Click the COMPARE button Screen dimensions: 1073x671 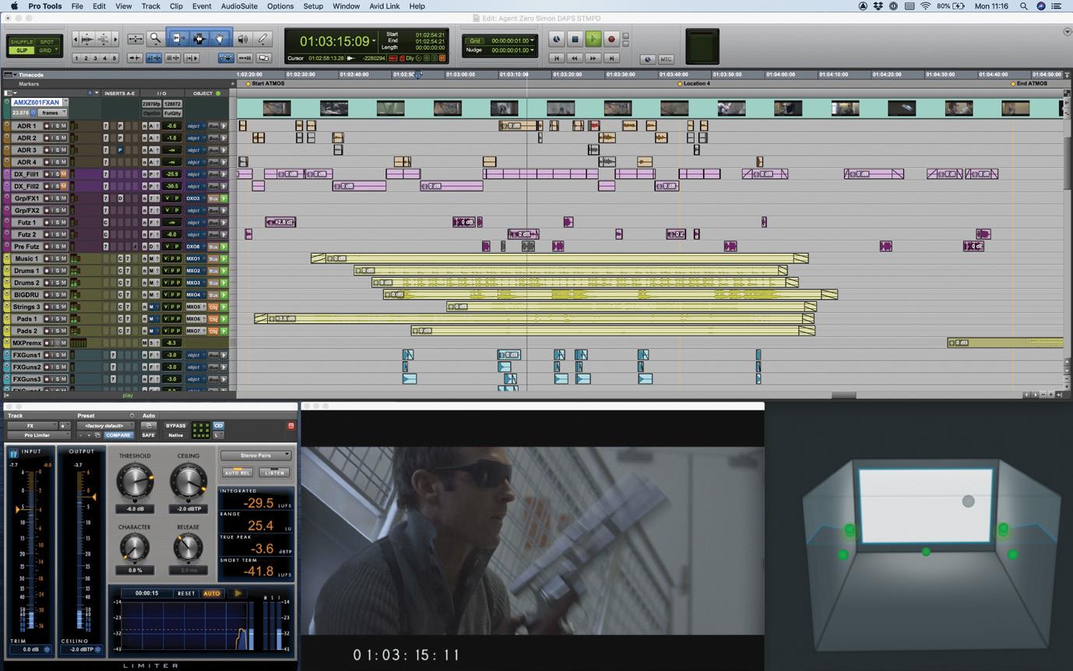click(x=118, y=435)
